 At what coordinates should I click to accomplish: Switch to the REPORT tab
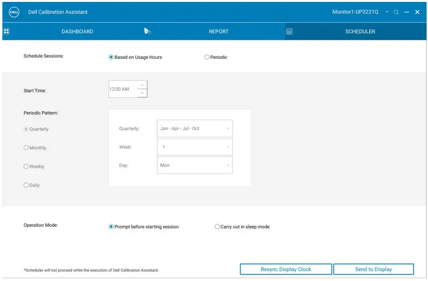point(219,31)
